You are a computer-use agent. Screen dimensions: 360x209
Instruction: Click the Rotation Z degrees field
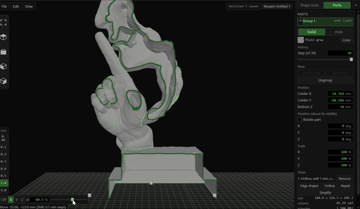point(340,139)
